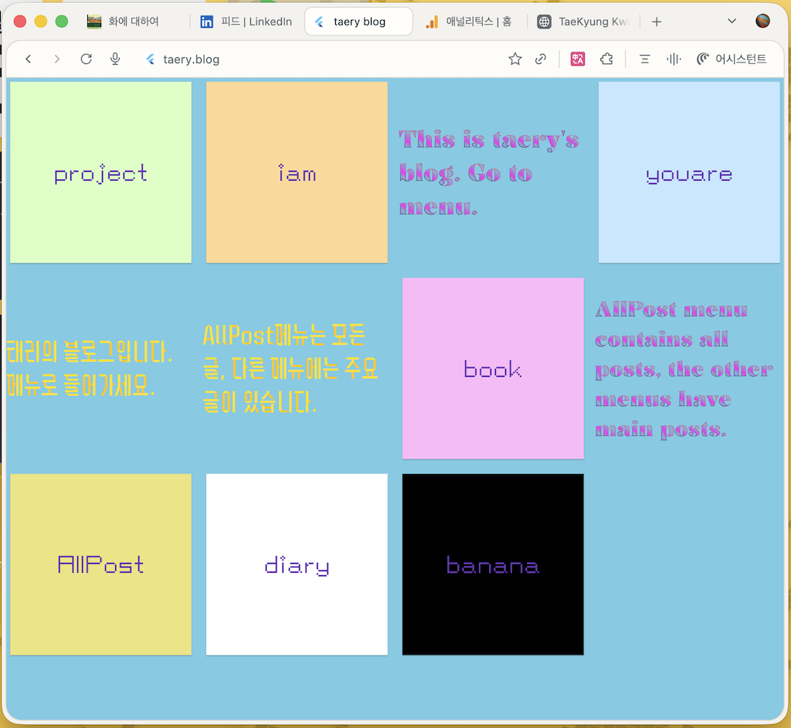Open the project menu tile

[100, 172]
